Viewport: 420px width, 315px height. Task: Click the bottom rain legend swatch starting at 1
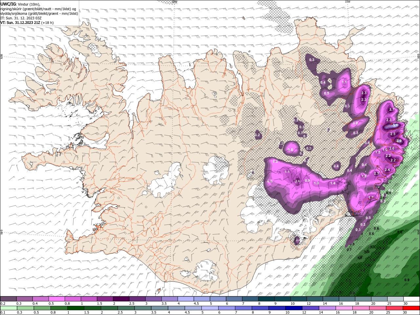tap(75, 308)
